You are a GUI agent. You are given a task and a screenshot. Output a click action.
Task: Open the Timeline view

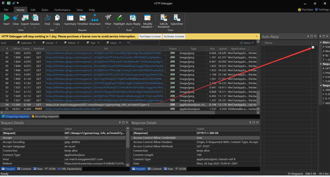82,18
